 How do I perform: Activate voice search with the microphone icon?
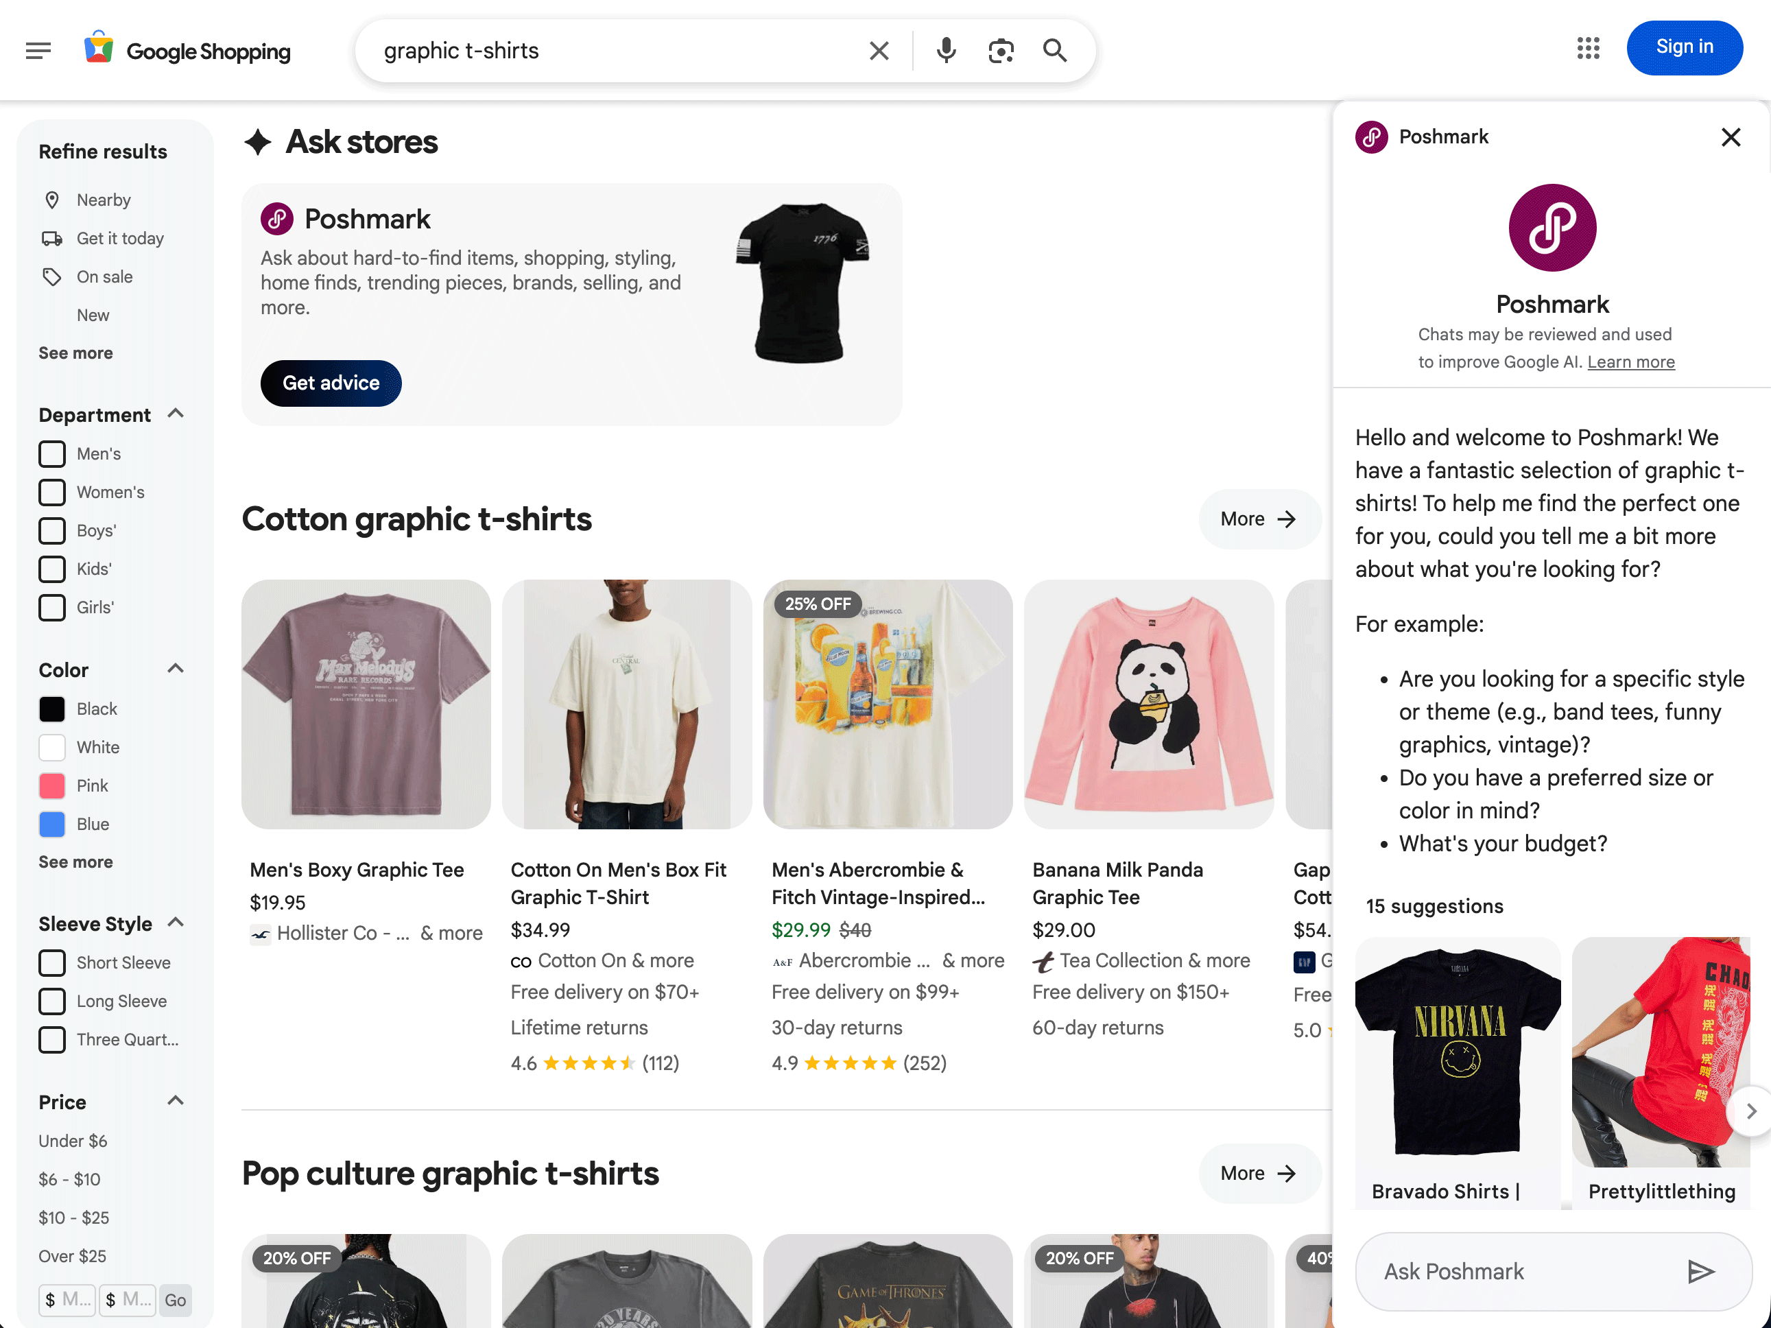pos(947,49)
